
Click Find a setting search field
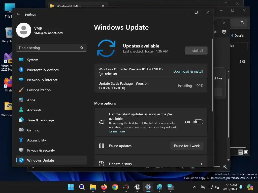tap(51, 48)
